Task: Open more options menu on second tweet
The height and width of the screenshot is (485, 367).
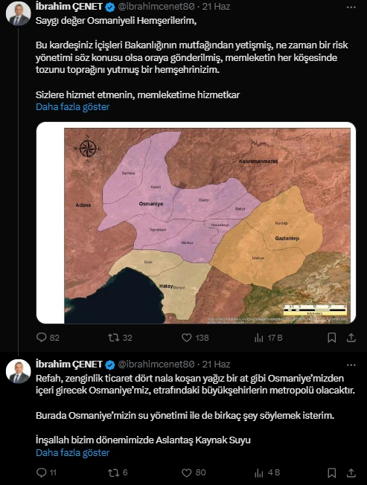Action: (351, 364)
